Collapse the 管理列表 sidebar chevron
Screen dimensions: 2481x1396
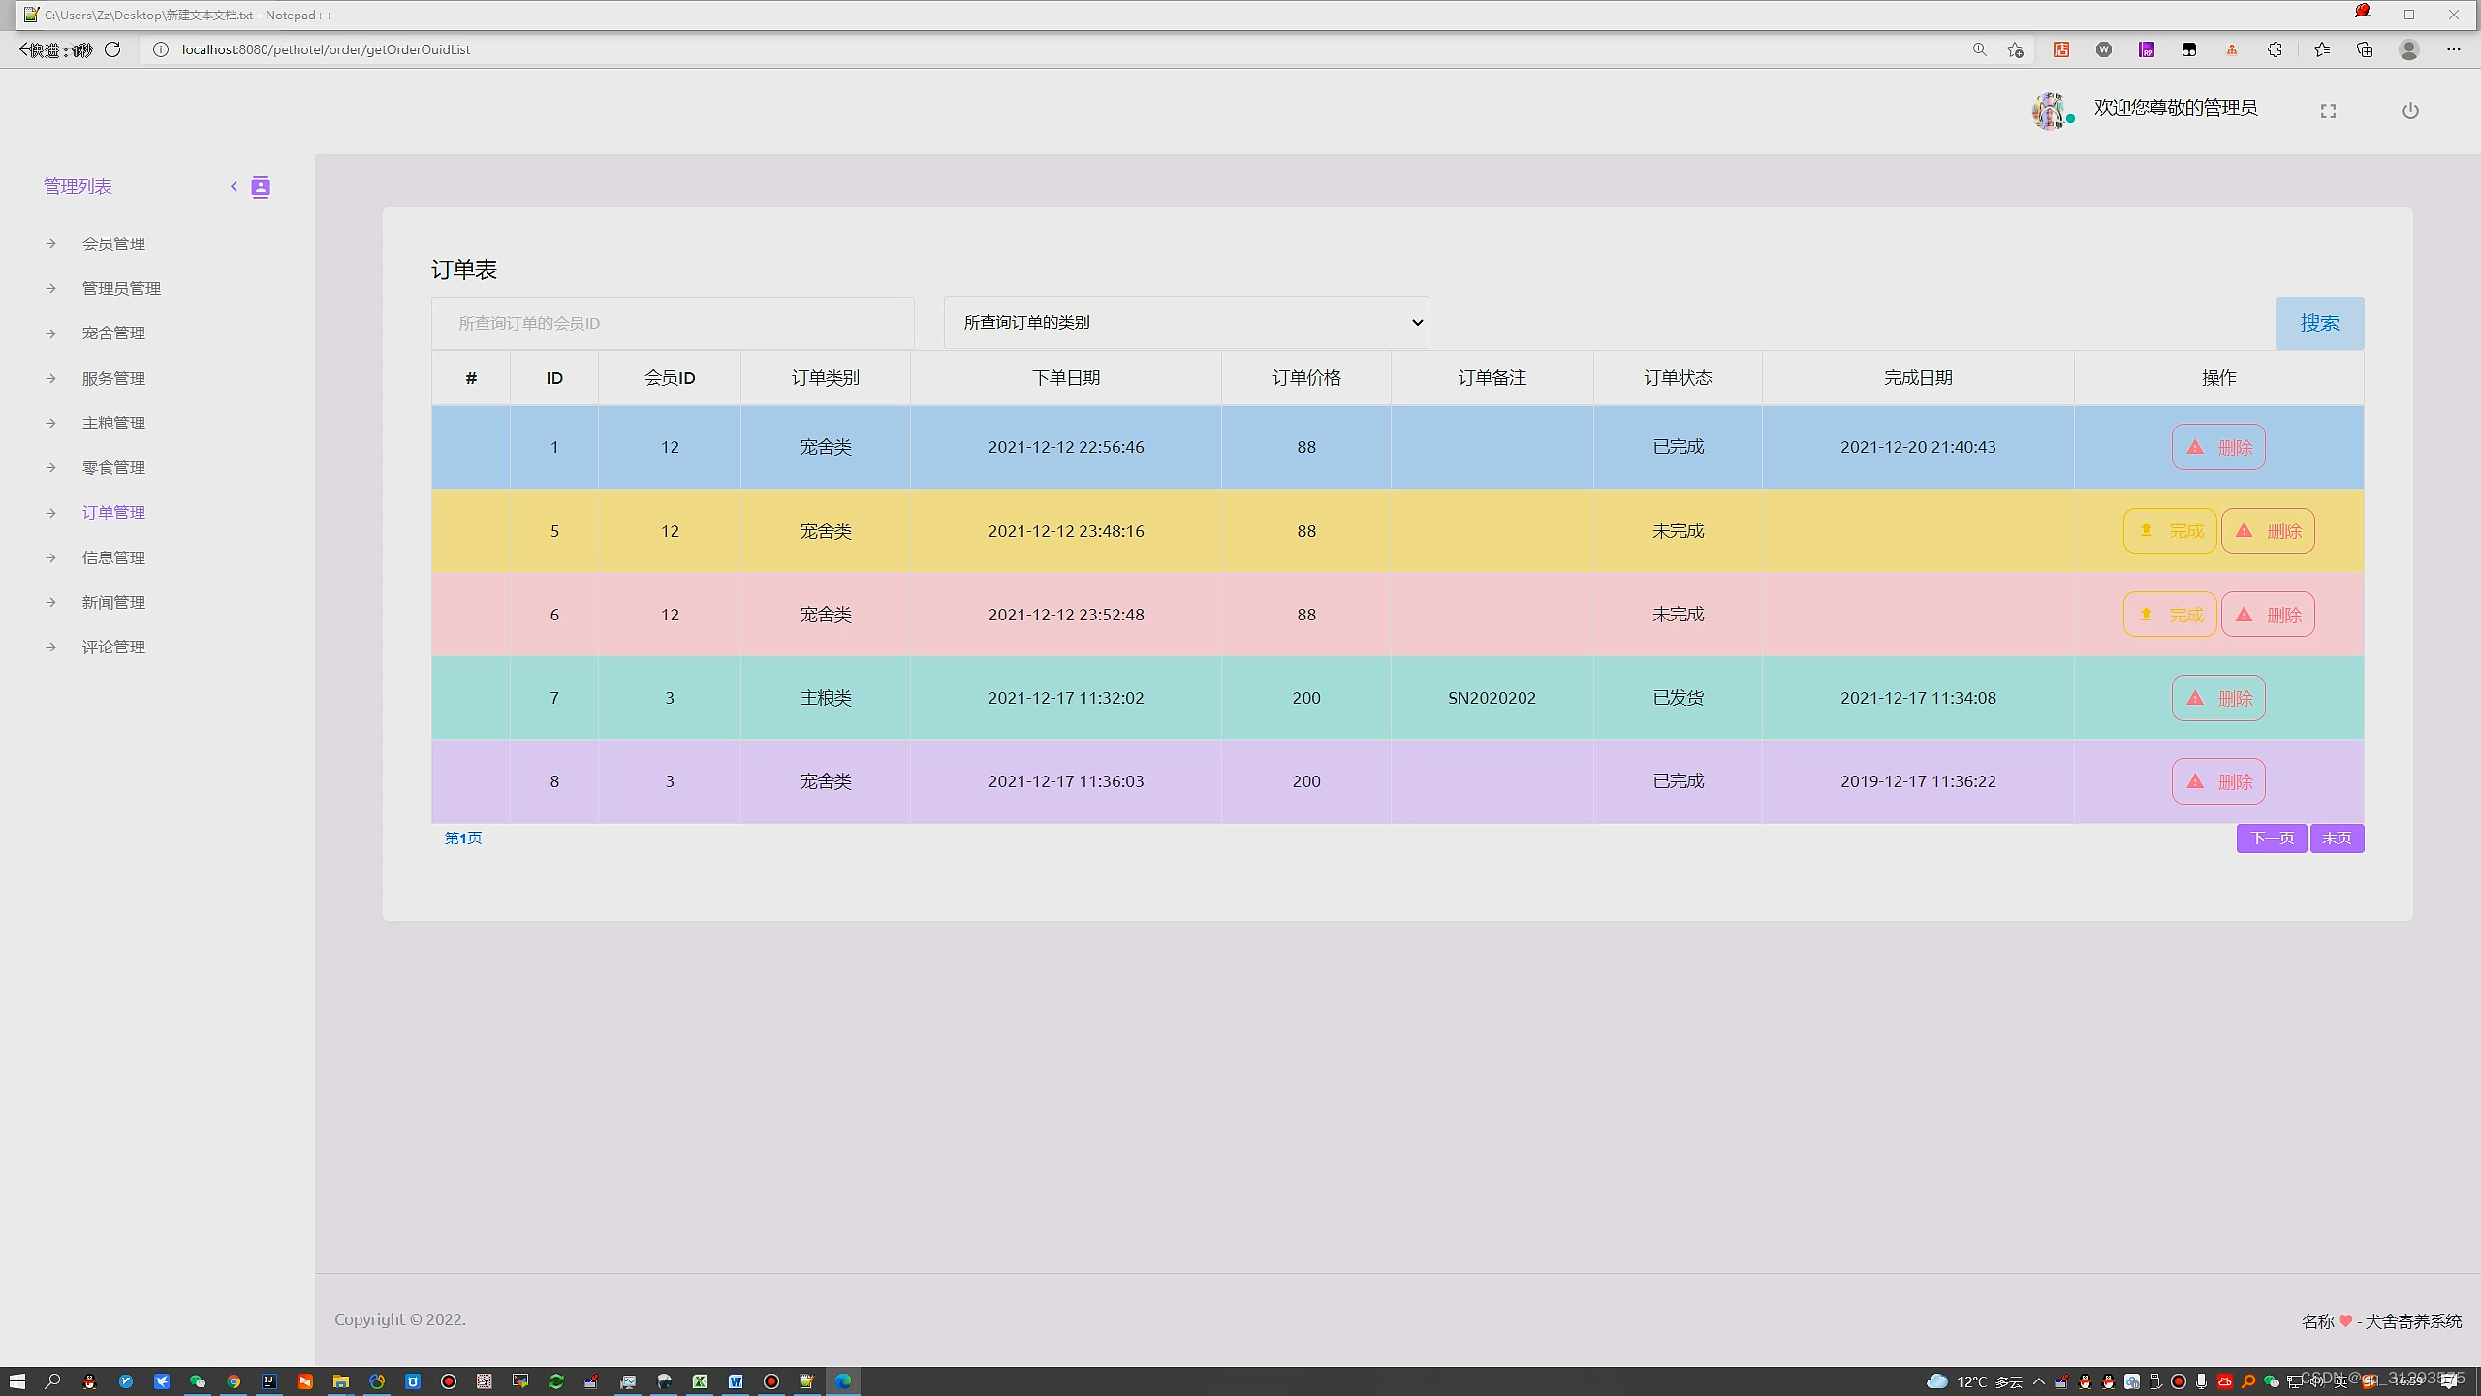(x=234, y=187)
